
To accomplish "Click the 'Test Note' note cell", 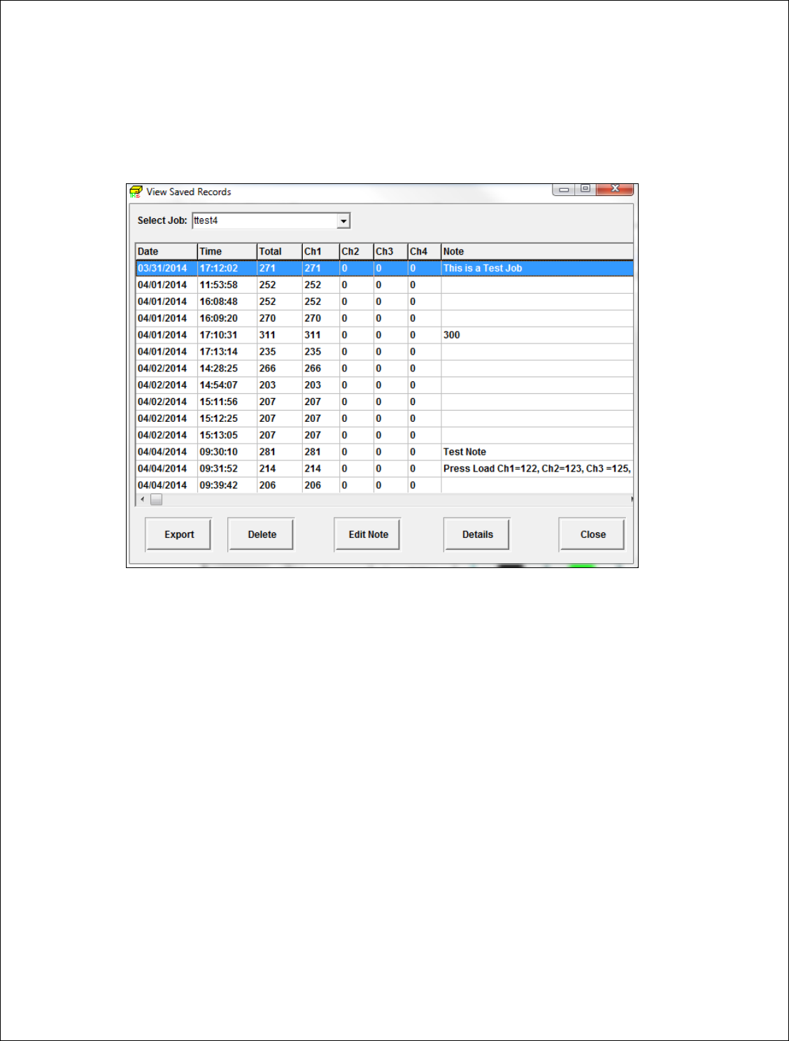I will pos(537,452).
